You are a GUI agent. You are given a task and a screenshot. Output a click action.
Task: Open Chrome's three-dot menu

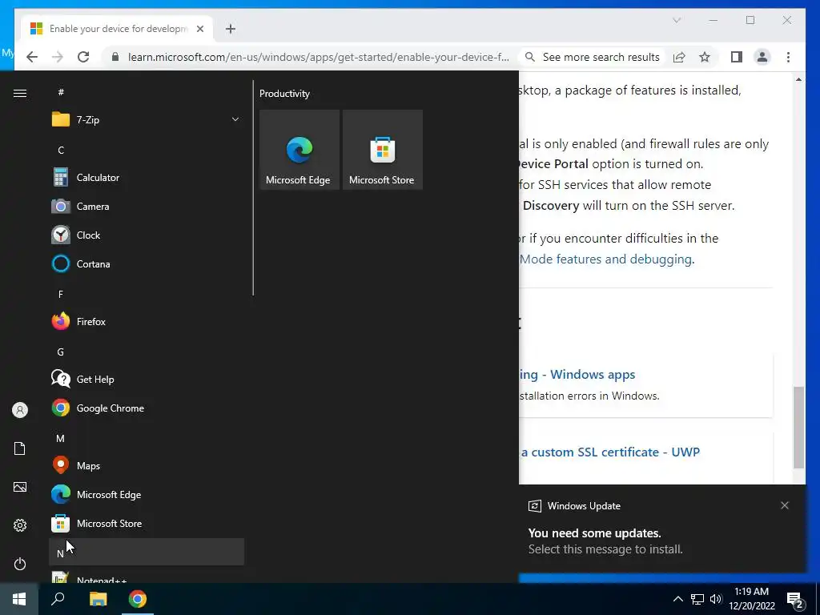(788, 57)
